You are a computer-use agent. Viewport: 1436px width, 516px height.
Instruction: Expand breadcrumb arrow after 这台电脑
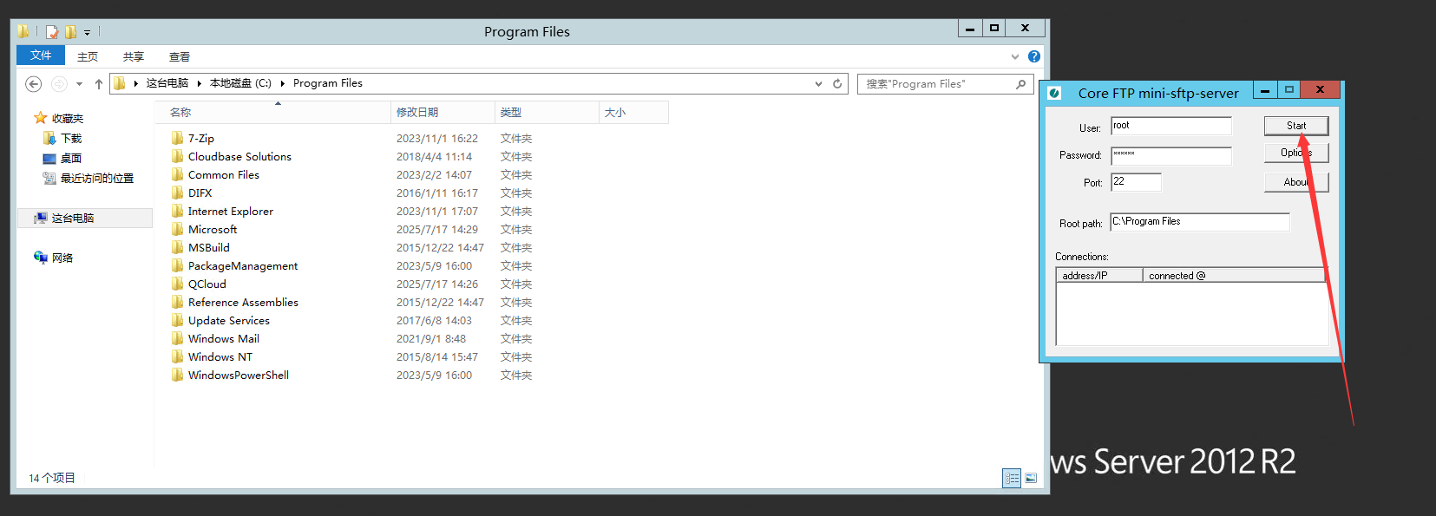199,83
